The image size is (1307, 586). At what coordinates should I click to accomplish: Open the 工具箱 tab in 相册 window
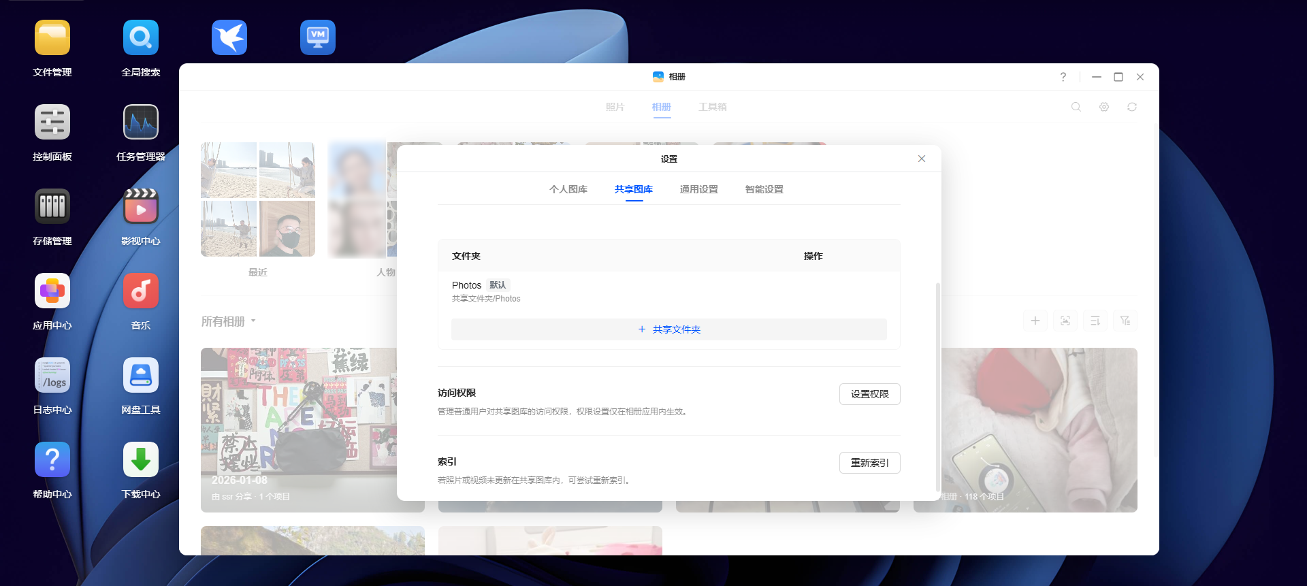713,107
